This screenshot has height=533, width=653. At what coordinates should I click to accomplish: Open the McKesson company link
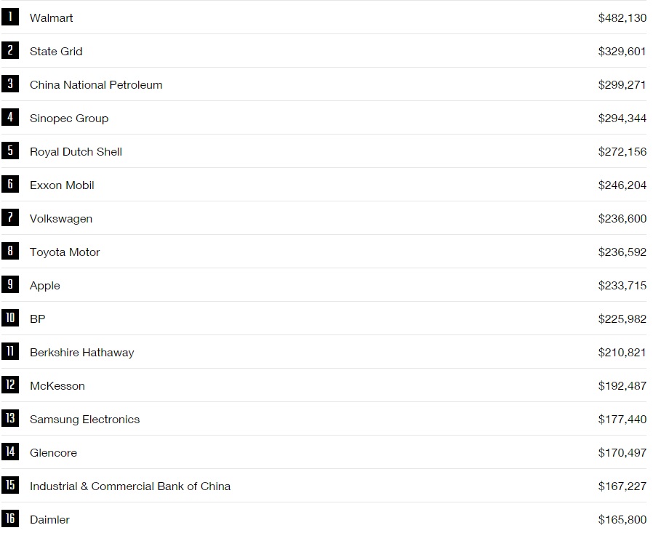point(57,385)
